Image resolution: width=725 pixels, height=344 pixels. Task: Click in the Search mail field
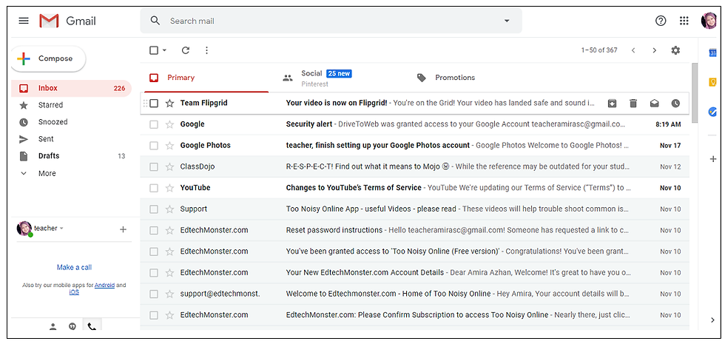tap(333, 21)
